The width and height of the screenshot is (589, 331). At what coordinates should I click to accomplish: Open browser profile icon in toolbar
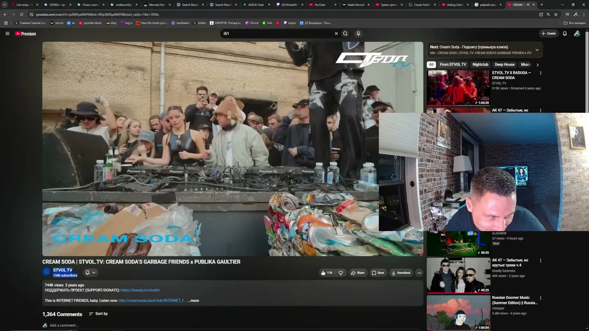tap(576, 14)
